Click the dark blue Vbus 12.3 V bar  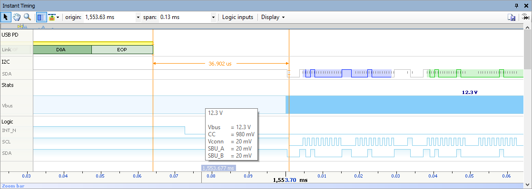404,104
